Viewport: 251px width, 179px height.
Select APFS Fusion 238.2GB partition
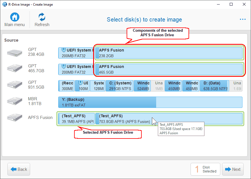[169, 53]
